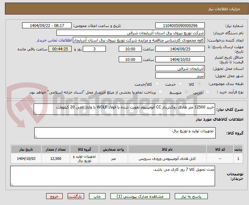Click the response deadline date 1404/09/25

tap(180, 49)
